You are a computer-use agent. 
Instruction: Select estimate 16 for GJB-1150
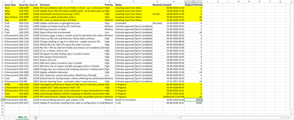click(193, 32)
